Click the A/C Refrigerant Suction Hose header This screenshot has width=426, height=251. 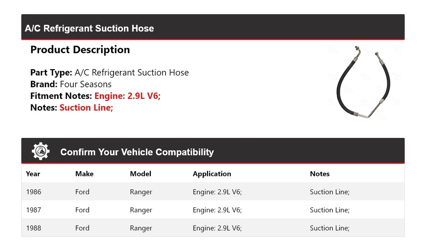89,28
